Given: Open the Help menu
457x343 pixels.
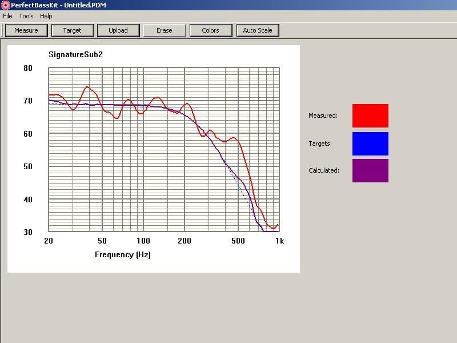Looking at the screenshot, I should tap(46, 16).
